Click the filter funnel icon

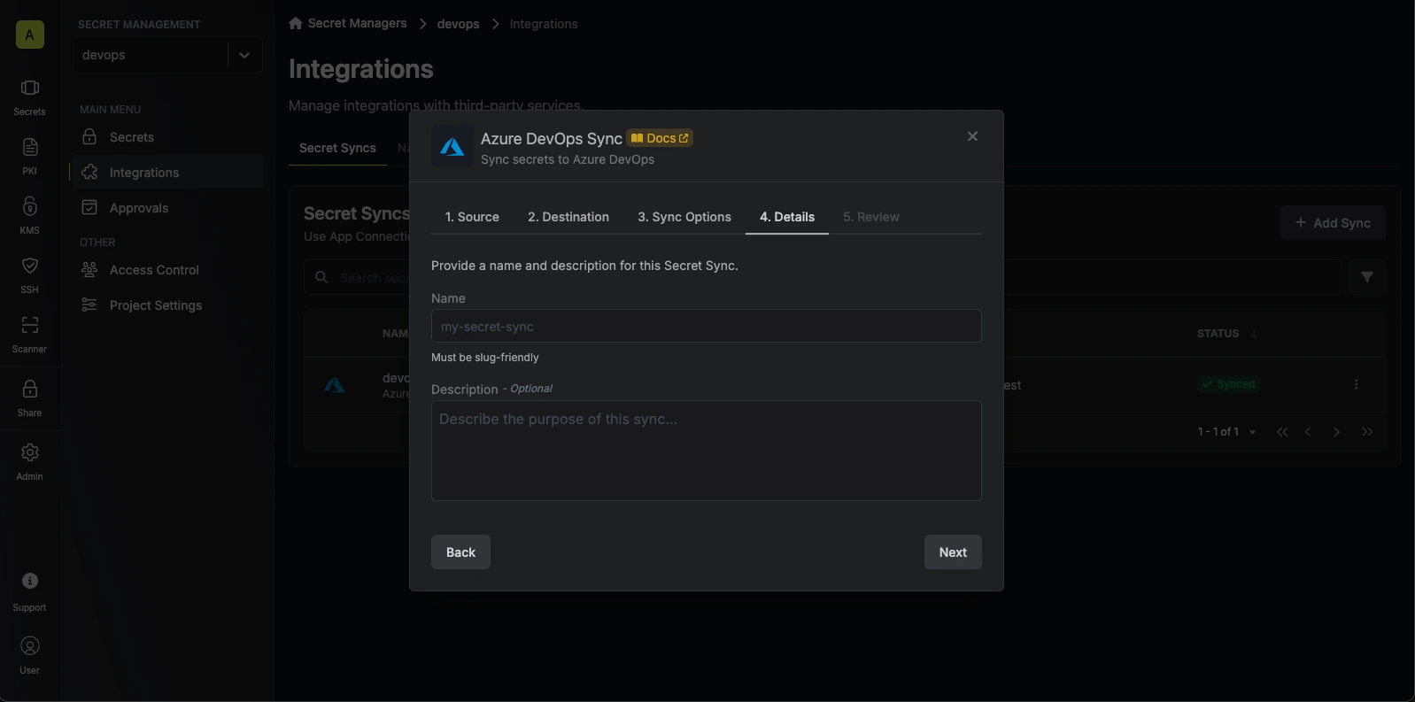point(1366,277)
